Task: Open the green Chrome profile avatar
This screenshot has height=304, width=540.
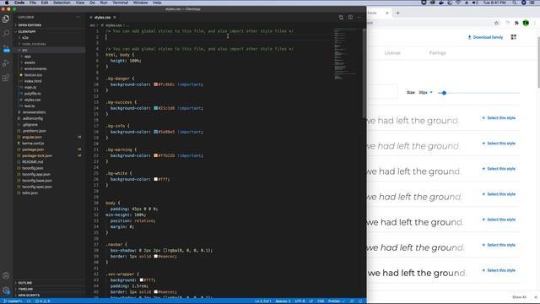Action: [x=526, y=23]
